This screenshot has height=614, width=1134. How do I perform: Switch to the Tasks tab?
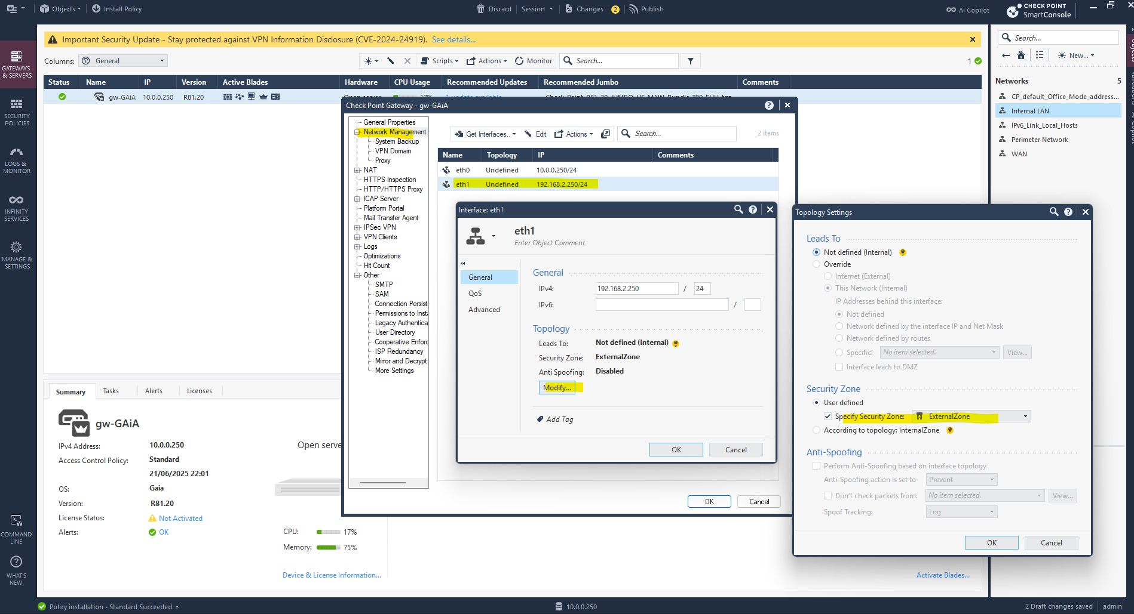(111, 391)
